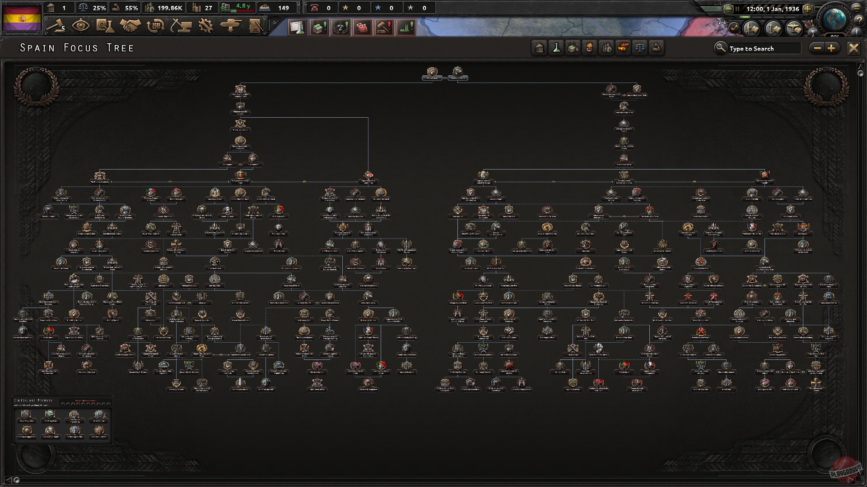Toggle the research flask focus filter
Viewport: 867px width, 487px height.
[556, 48]
